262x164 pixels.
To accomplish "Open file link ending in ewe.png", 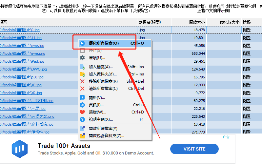I will coord(23,53).
